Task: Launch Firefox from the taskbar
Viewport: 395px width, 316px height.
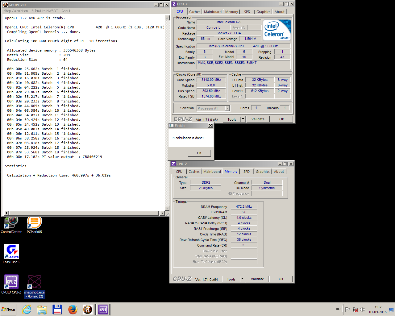Action: [73, 309]
